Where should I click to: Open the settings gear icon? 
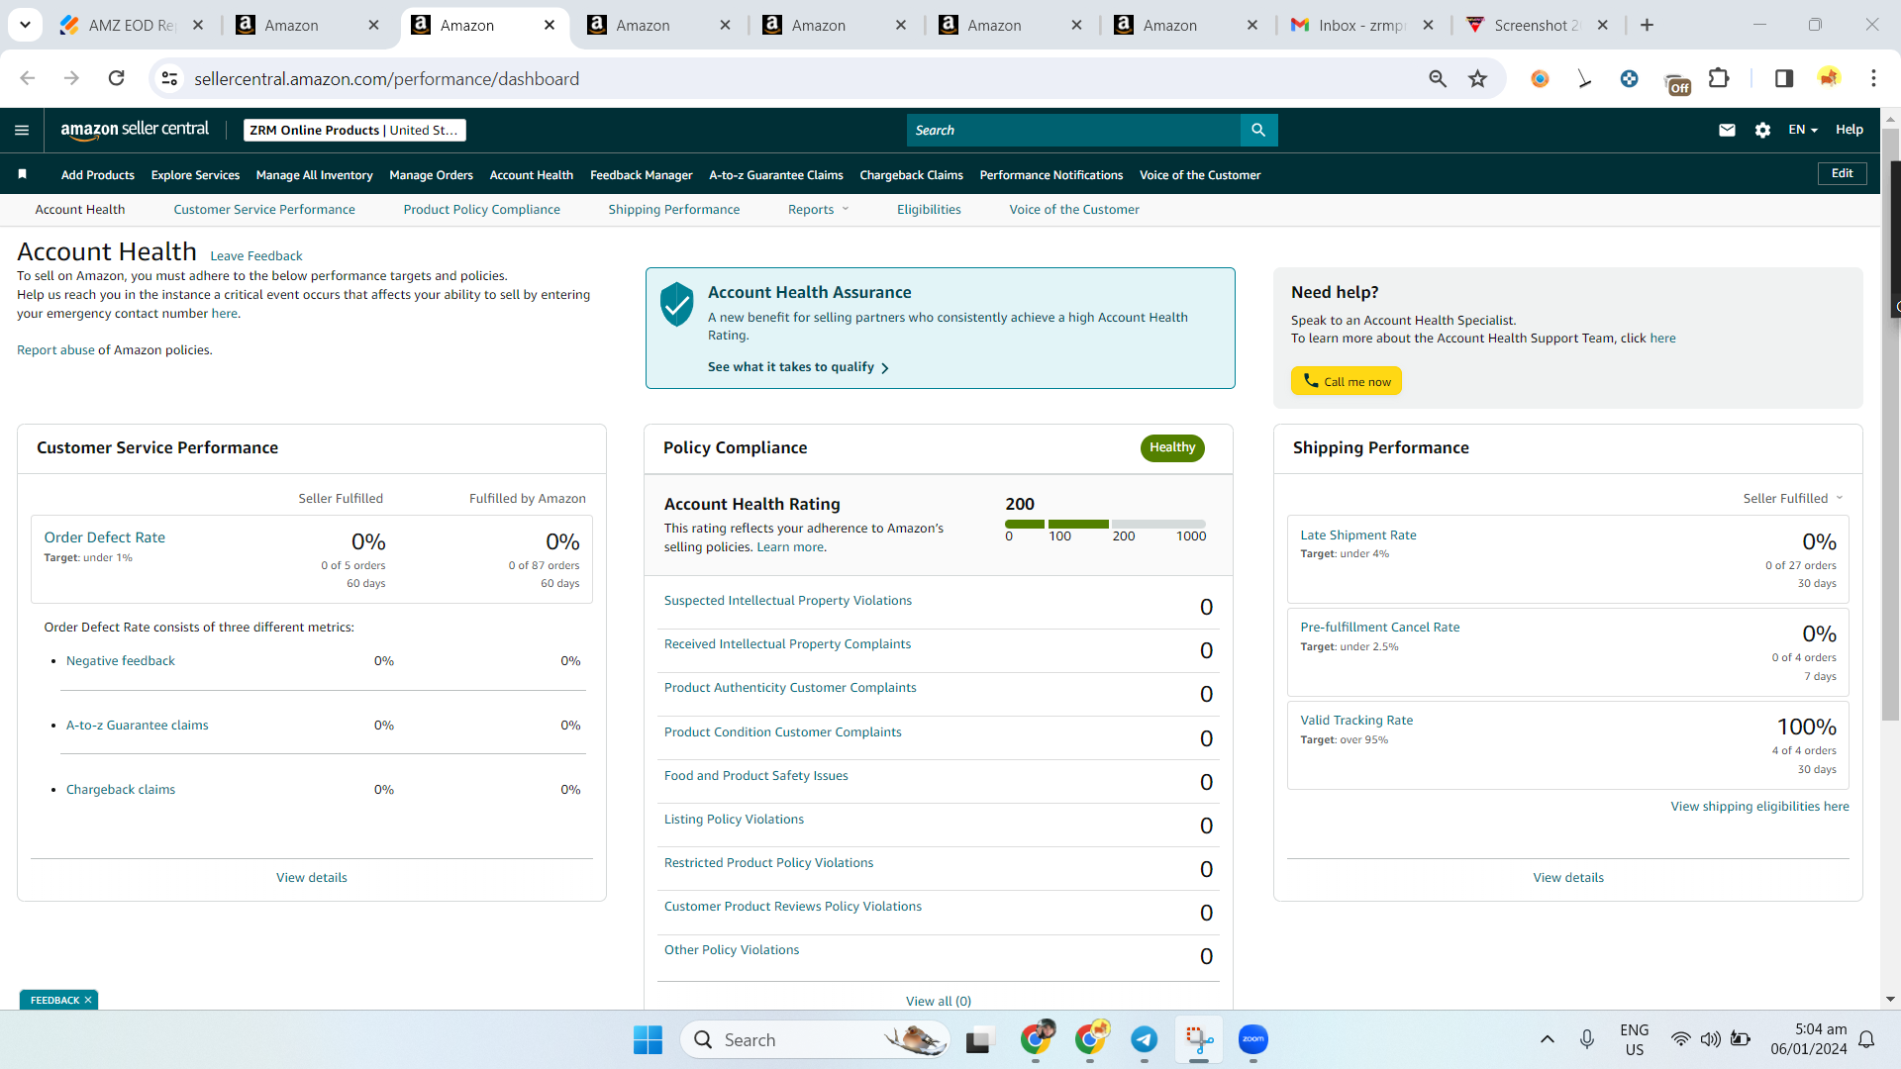1762,130
